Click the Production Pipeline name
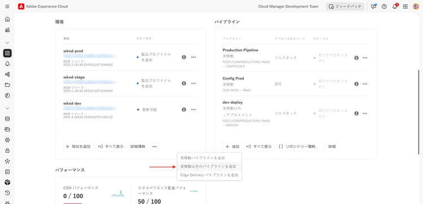The image size is (423, 204). 240,50
